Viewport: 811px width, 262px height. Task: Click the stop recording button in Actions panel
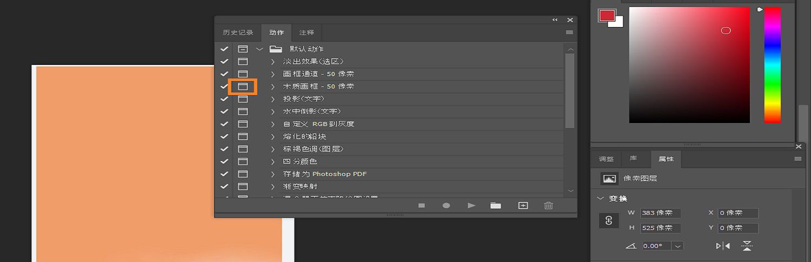click(422, 206)
